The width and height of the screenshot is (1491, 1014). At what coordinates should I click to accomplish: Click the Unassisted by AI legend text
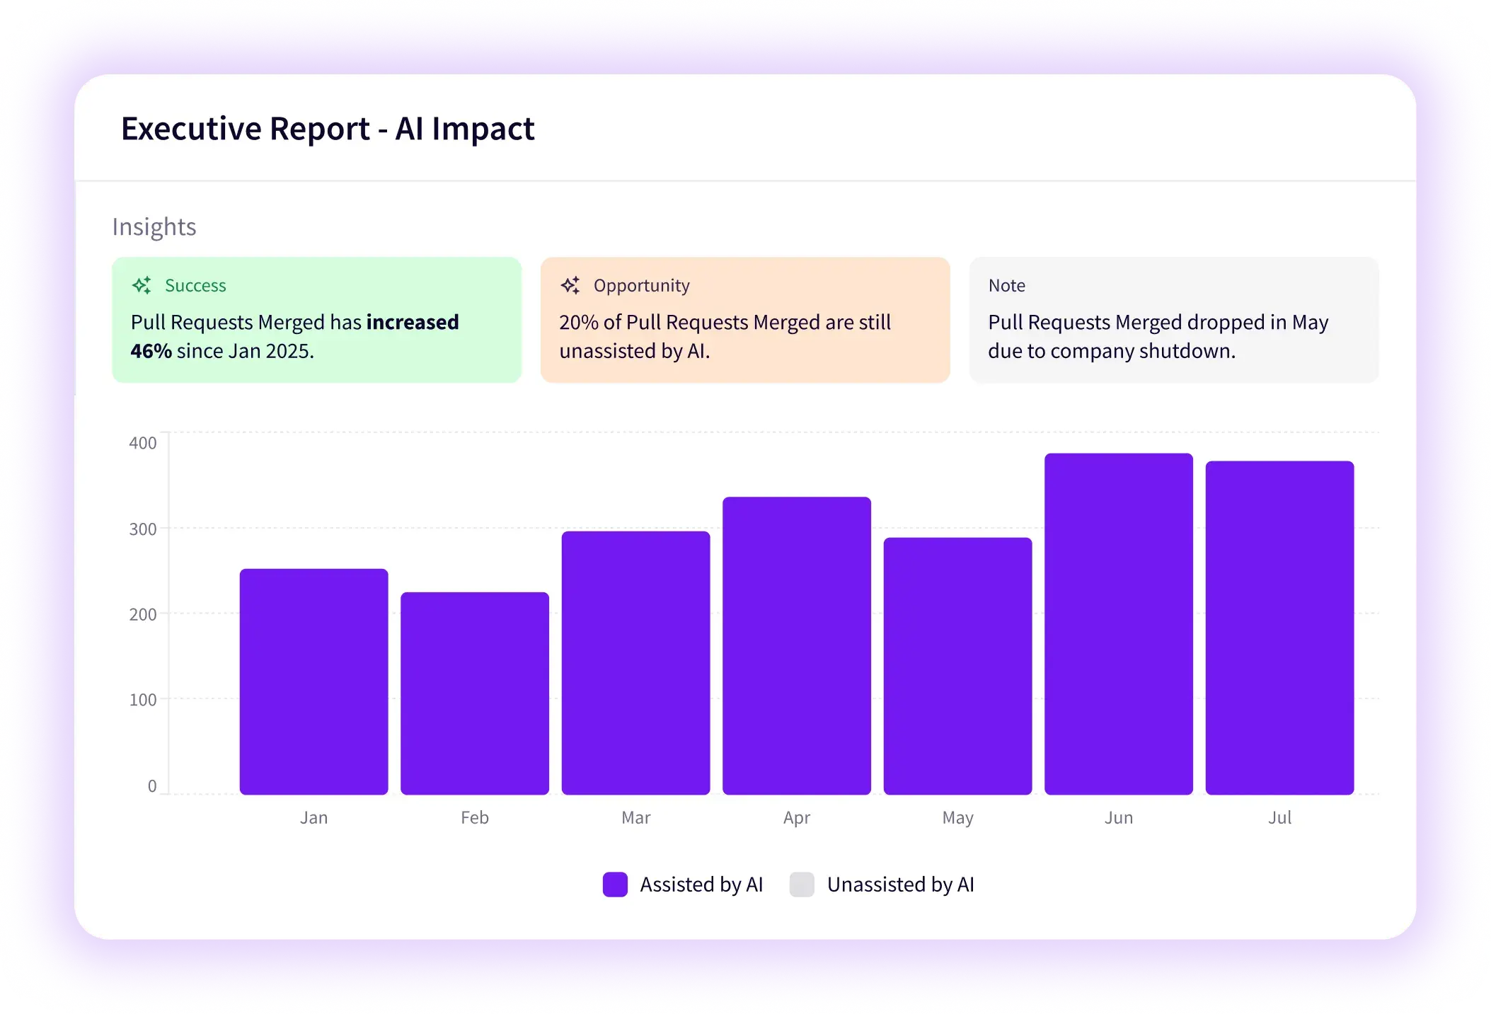[x=902, y=884]
